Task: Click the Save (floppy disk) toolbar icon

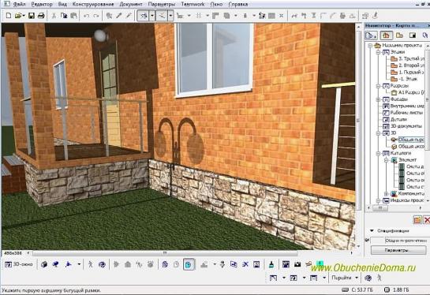Action: (x=32, y=16)
